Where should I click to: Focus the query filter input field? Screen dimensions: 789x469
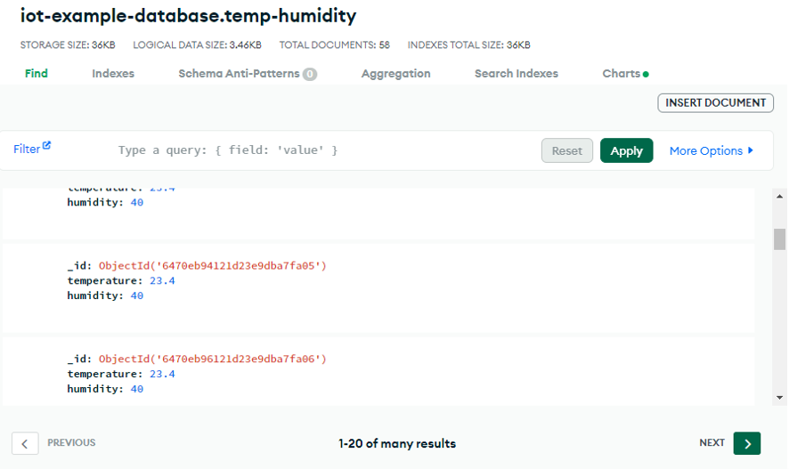(x=321, y=150)
